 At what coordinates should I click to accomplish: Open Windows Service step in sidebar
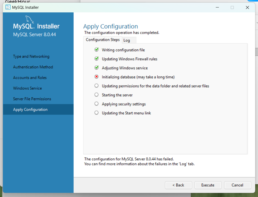[28, 88]
